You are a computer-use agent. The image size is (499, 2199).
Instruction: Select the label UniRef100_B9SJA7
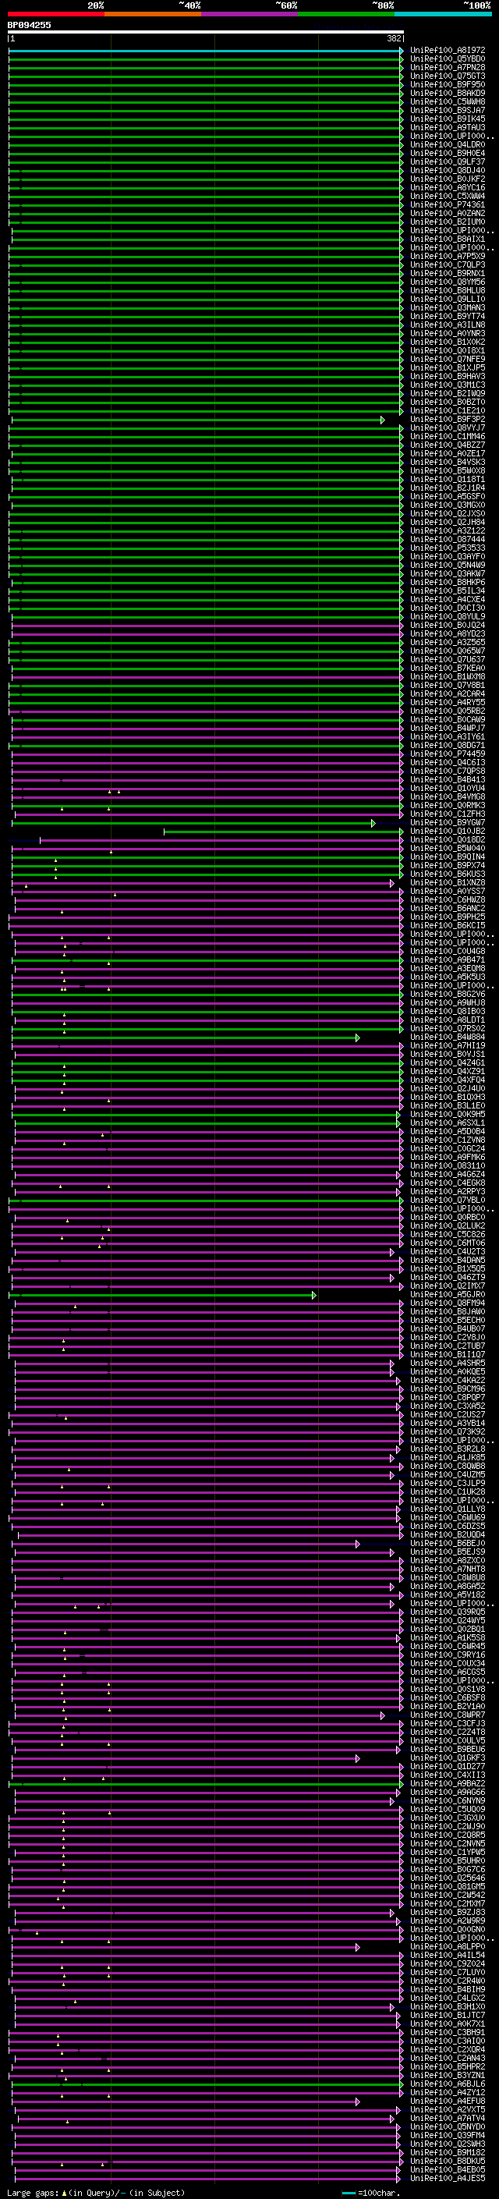pos(448,110)
